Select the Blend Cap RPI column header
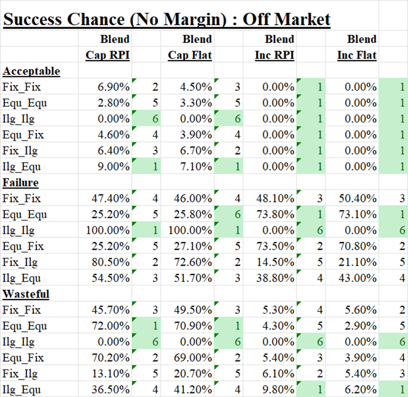 pyautogui.click(x=108, y=55)
